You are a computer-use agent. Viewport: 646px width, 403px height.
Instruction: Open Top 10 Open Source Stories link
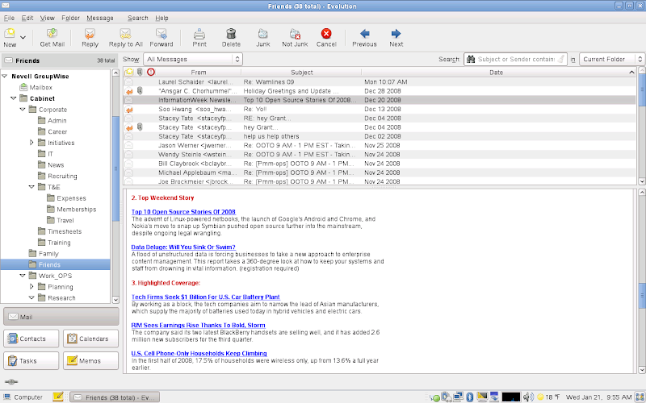point(183,212)
